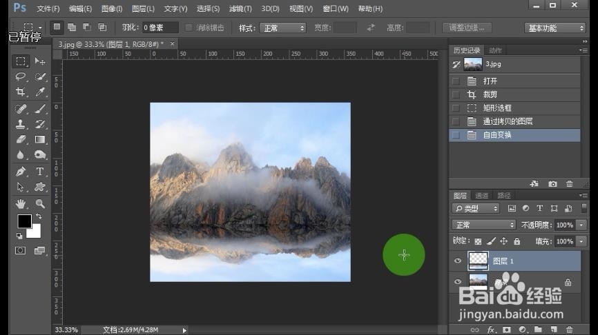Screen dimensions: 598x335
Task: Switch to 通道 tab
Action: (x=482, y=195)
